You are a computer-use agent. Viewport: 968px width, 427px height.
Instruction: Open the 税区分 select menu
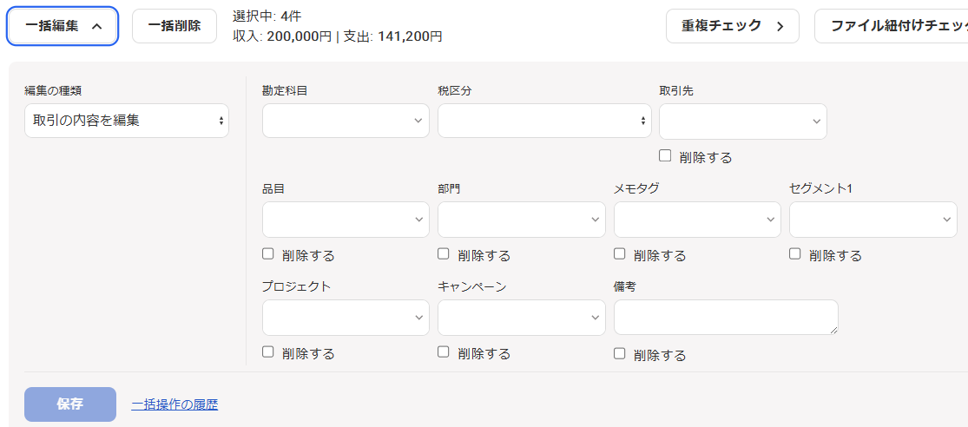pyautogui.click(x=544, y=121)
